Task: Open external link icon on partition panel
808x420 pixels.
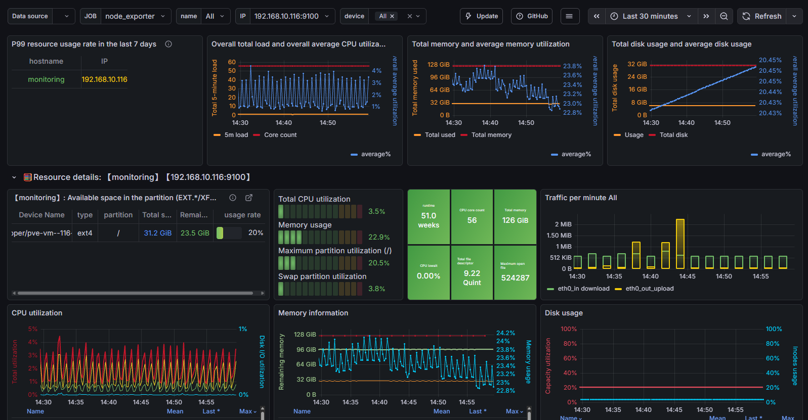Action: [249, 198]
